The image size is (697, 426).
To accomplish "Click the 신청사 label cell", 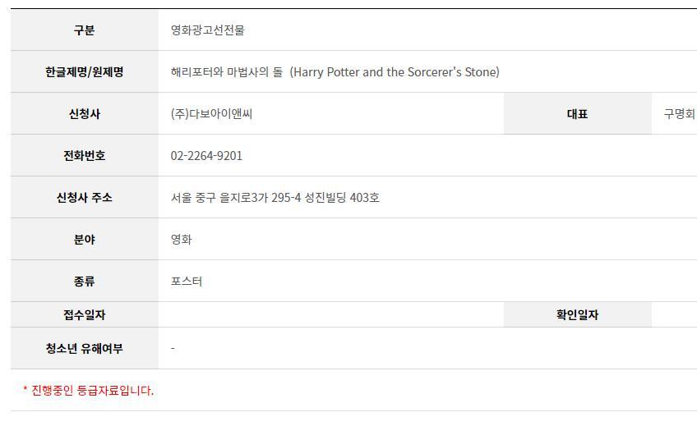I will point(84,114).
